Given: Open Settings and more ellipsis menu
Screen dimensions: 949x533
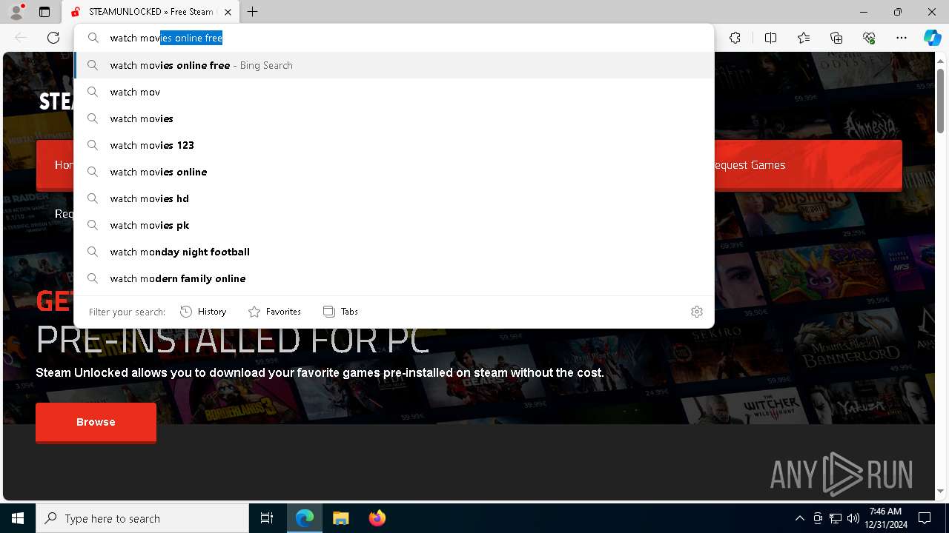Looking at the screenshot, I should 902,38.
